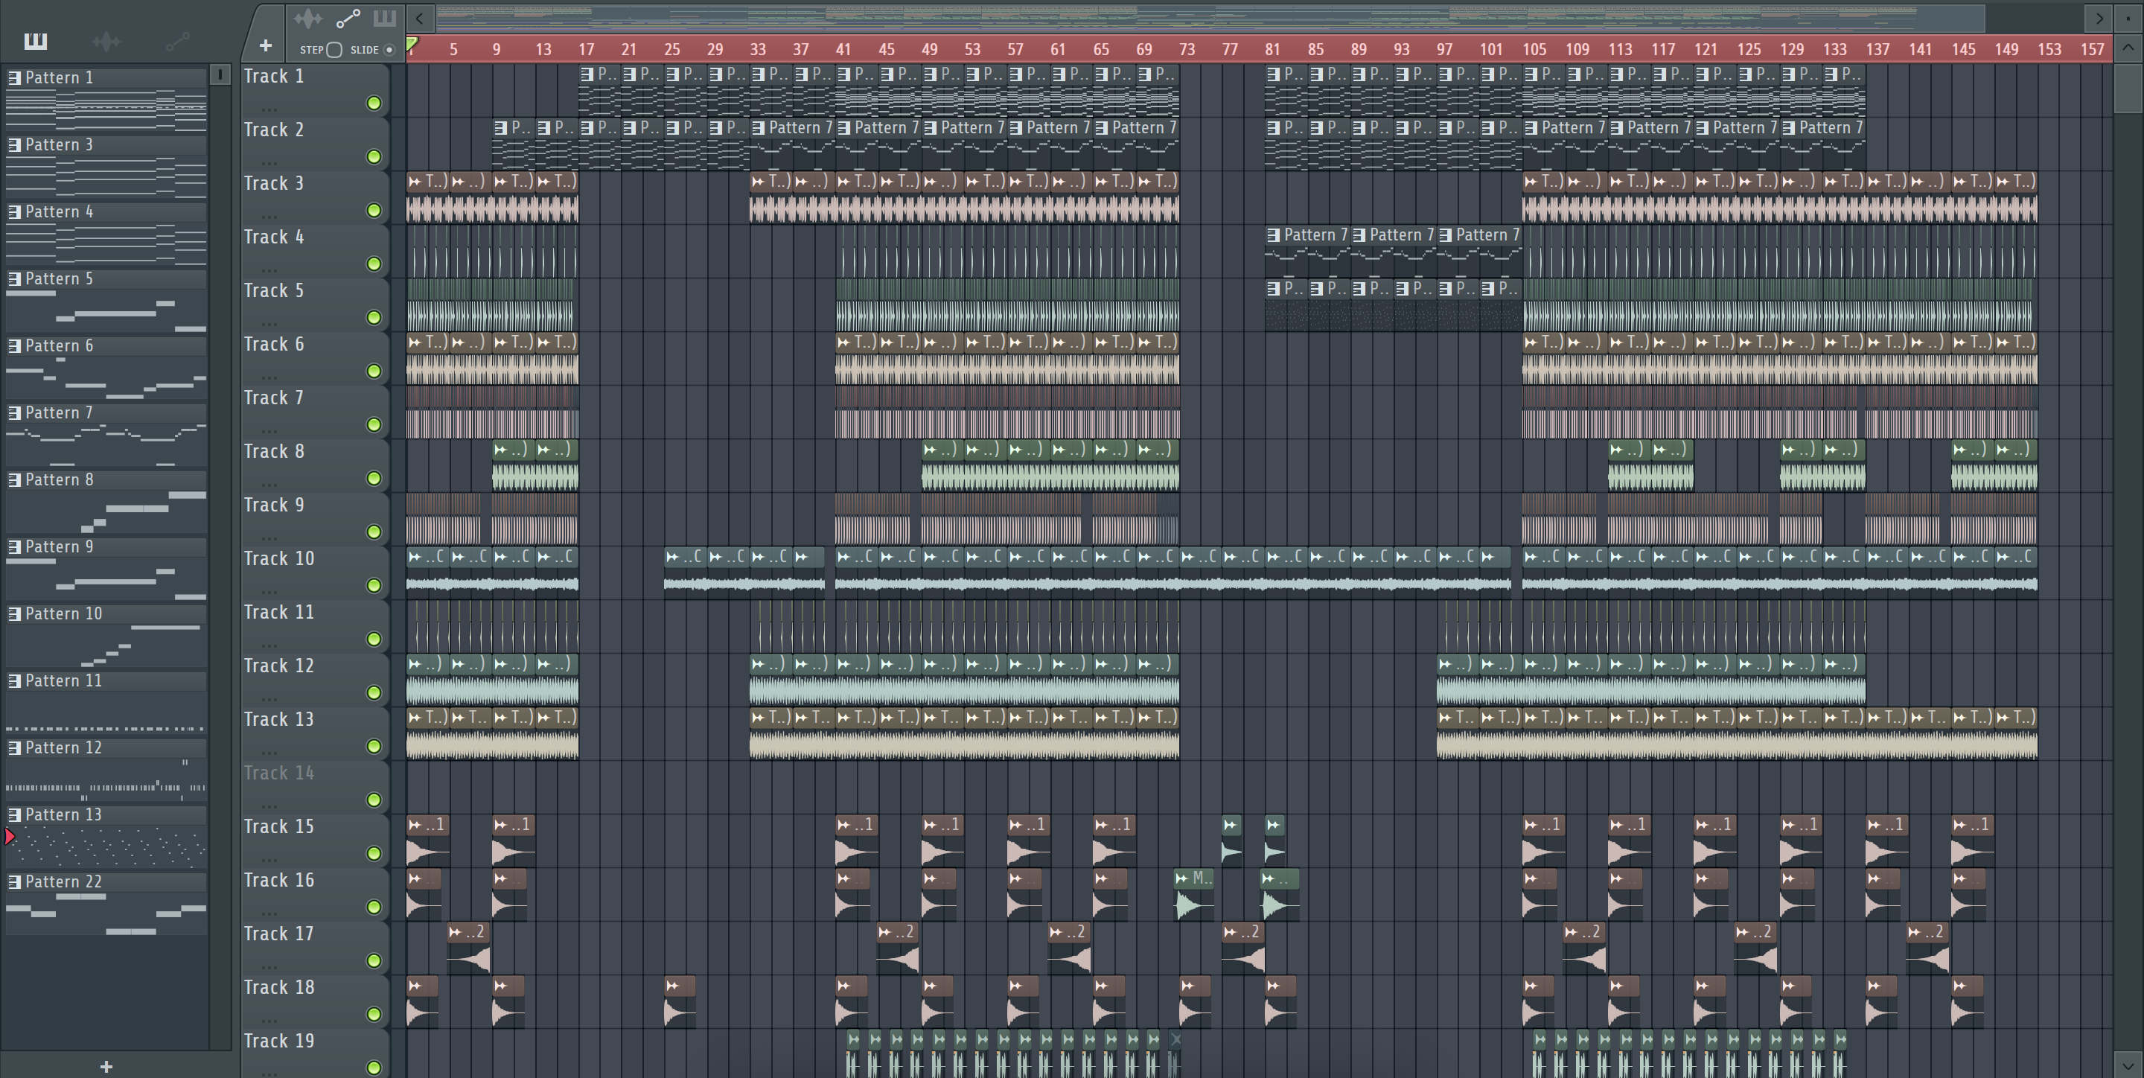Image resolution: width=2144 pixels, height=1078 pixels.
Task: Mute Track 8 with its green light
Action: pyautogui.click(x=374, y=478)
